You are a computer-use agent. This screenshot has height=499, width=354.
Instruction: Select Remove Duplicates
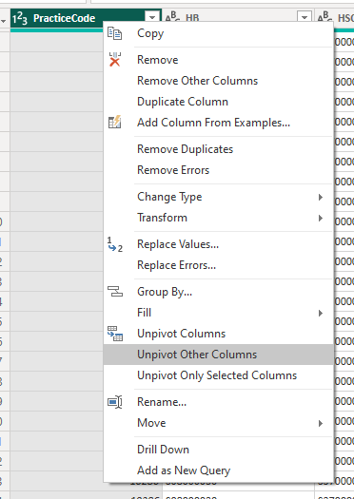pos(218,149)
